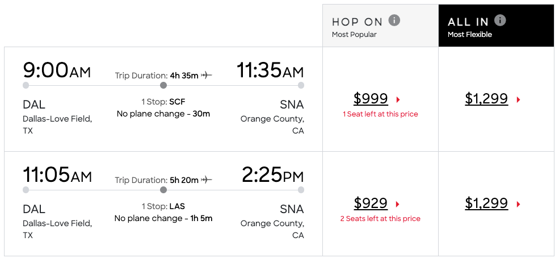Screen dimensions: 559x262
Task: Open the Hop On Most Popular column header
Action: coord(380,26)
